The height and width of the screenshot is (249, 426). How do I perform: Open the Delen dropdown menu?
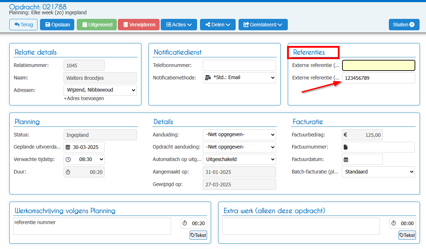(218, 25)
